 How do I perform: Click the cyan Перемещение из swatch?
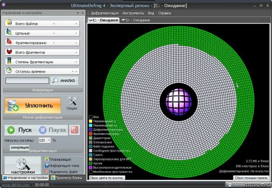pos(91,125)
